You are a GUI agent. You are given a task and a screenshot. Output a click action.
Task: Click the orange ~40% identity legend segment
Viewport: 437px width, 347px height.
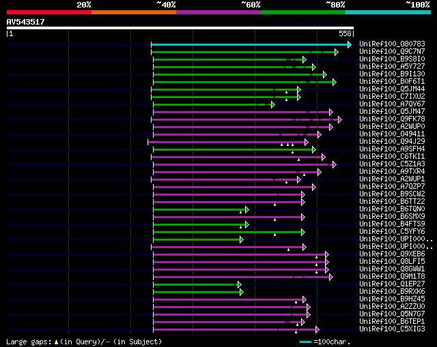(134, 12)
